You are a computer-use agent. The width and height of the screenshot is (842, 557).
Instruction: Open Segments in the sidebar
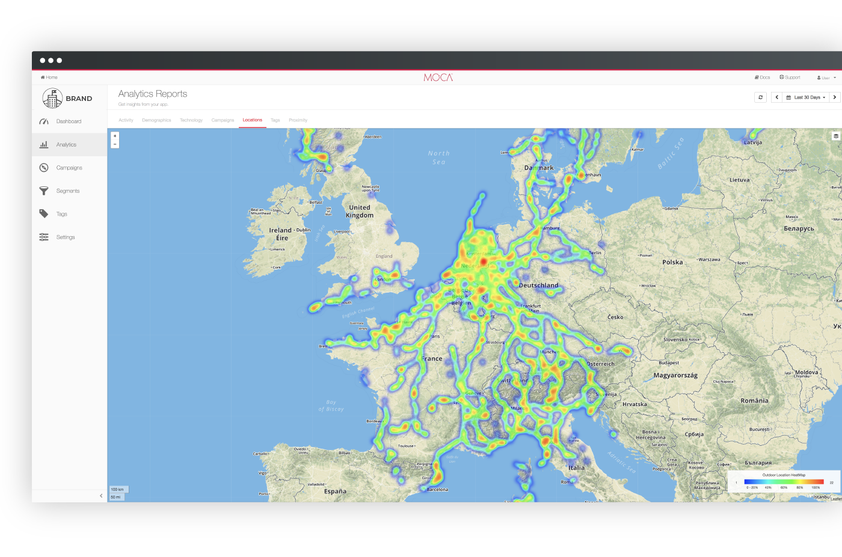(x=69, y=191)
